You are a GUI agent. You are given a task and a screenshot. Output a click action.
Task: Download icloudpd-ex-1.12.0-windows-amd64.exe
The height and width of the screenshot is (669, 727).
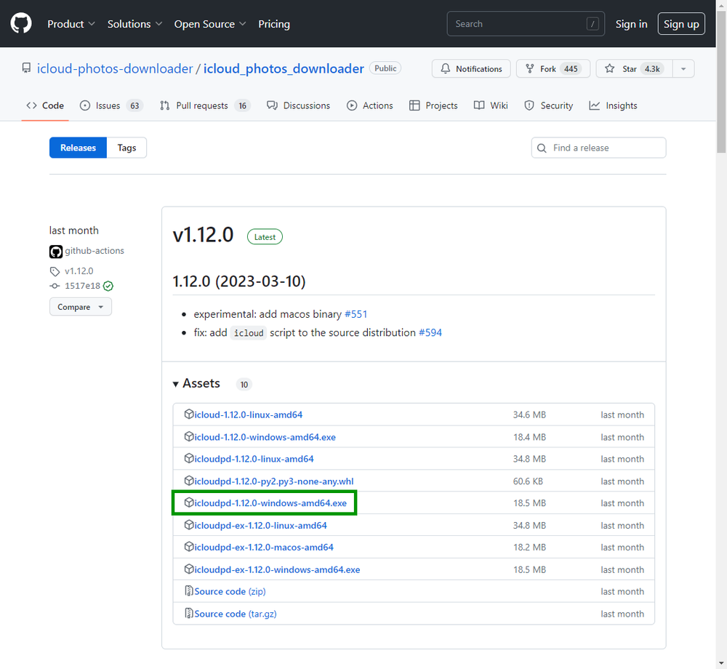[x=277, y=569]
